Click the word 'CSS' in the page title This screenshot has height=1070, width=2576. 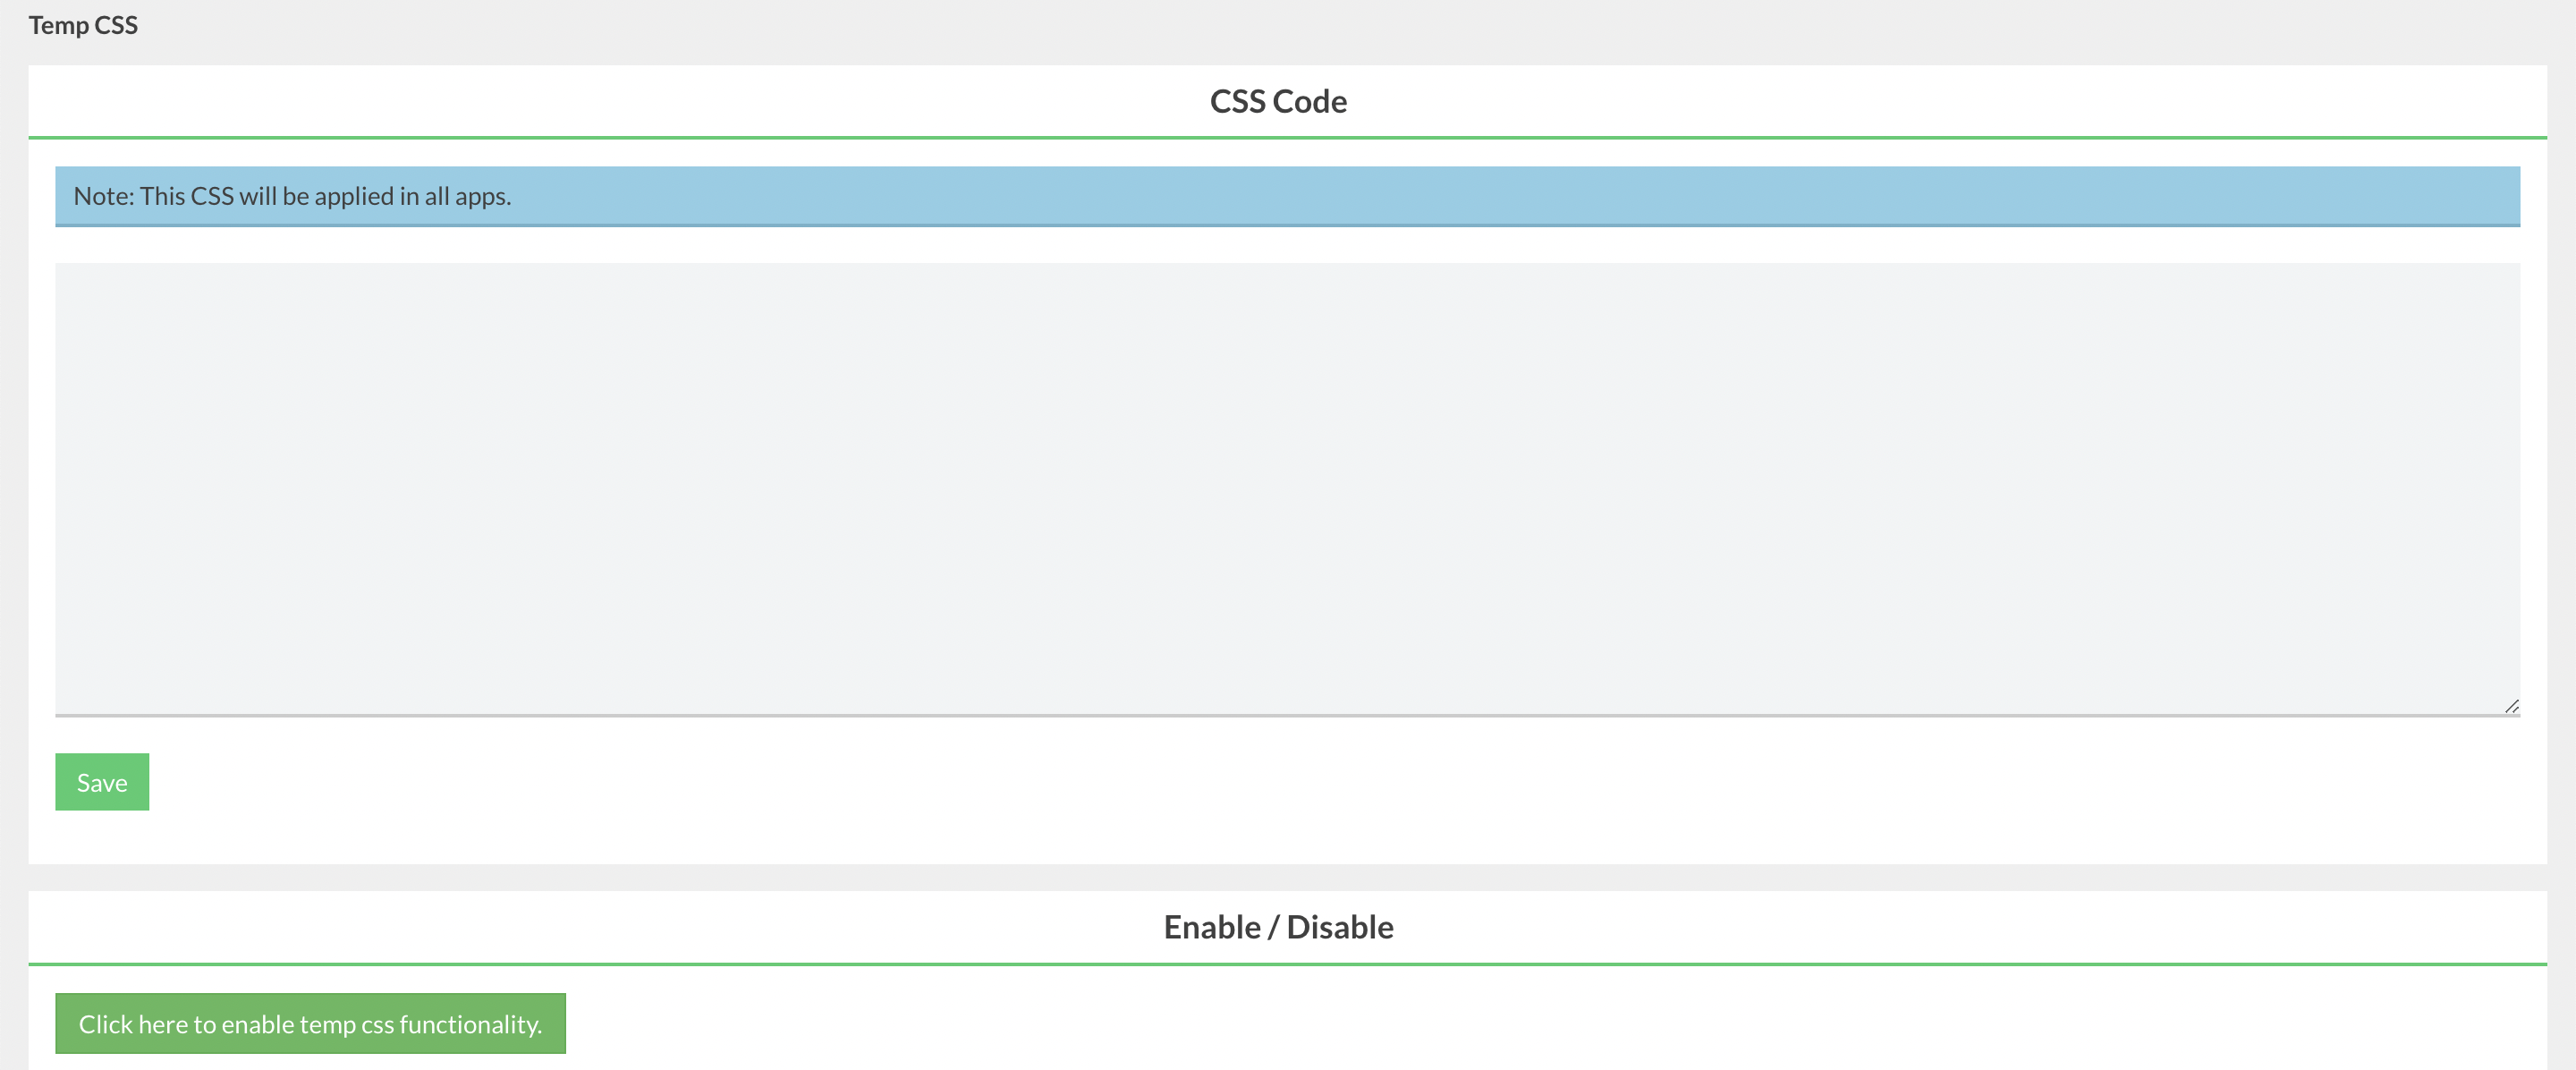point(116,25)
